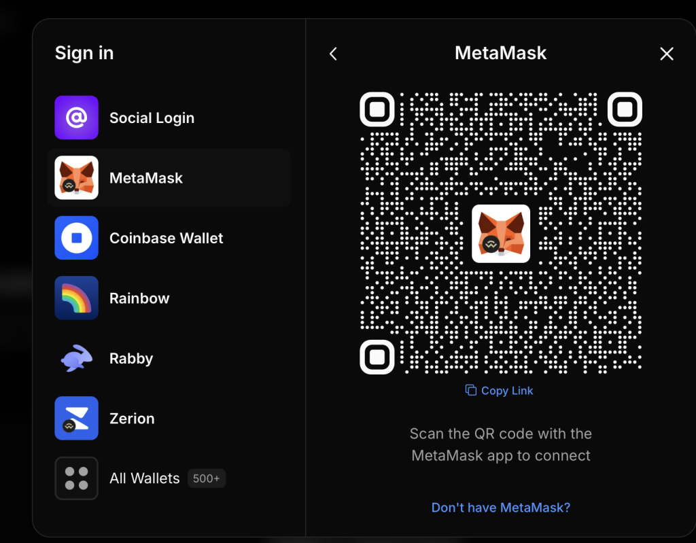Choose the Coinbase Wallet label

point(166,239)
